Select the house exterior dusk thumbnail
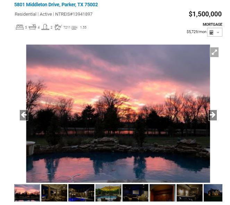Screen dimensions: 230x205 coord(213,193)
